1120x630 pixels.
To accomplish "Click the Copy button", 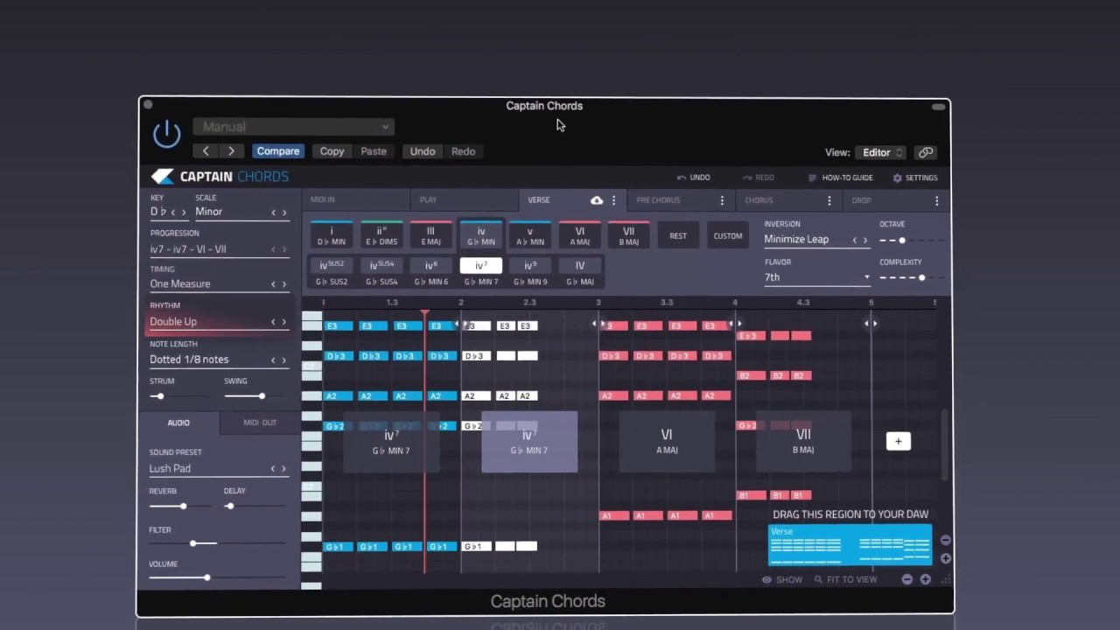I will [332, 151].
